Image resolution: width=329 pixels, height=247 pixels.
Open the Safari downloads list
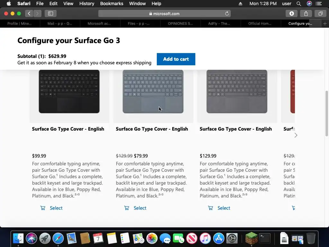pos(291,14)
